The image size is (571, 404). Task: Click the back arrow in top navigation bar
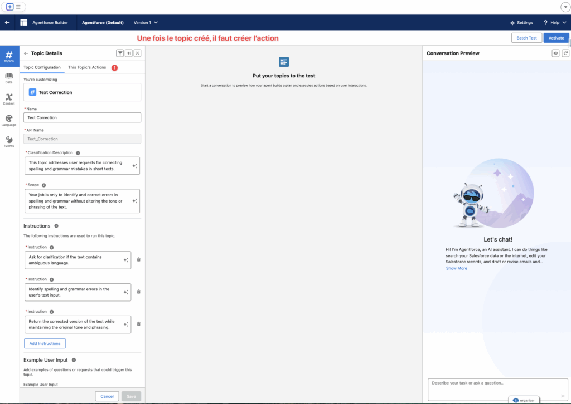[7, 22]
